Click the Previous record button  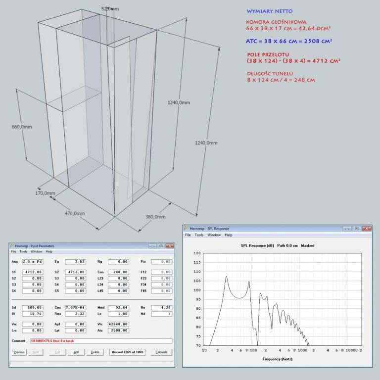(19, 352)
